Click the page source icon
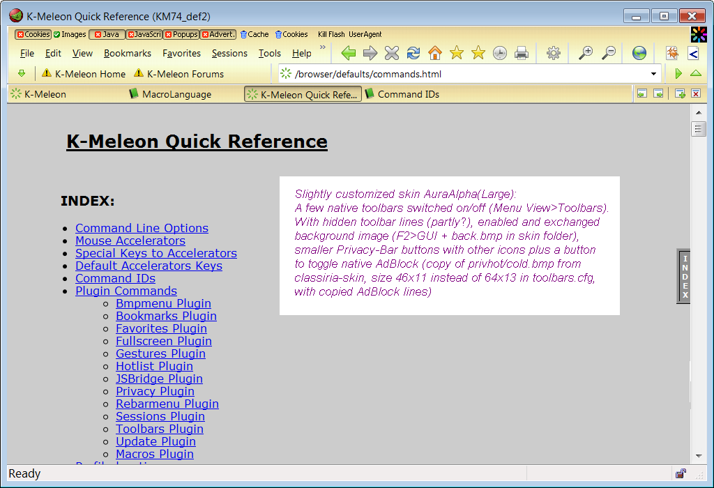The width and height of the screenshot is (714, 488). [x=693, y=53]
